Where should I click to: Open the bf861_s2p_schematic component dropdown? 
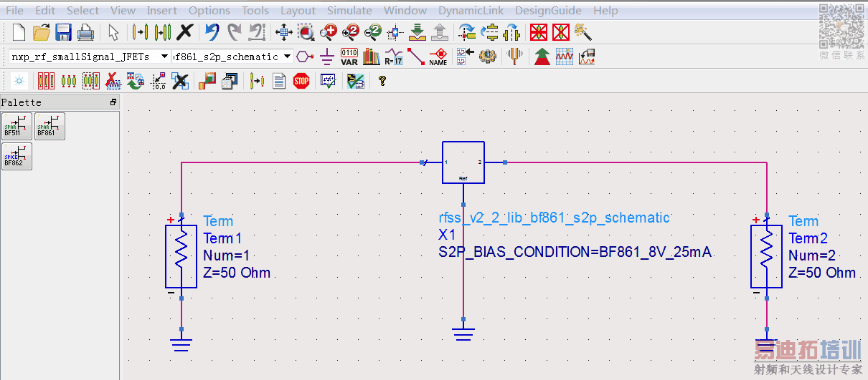[288, 57]
